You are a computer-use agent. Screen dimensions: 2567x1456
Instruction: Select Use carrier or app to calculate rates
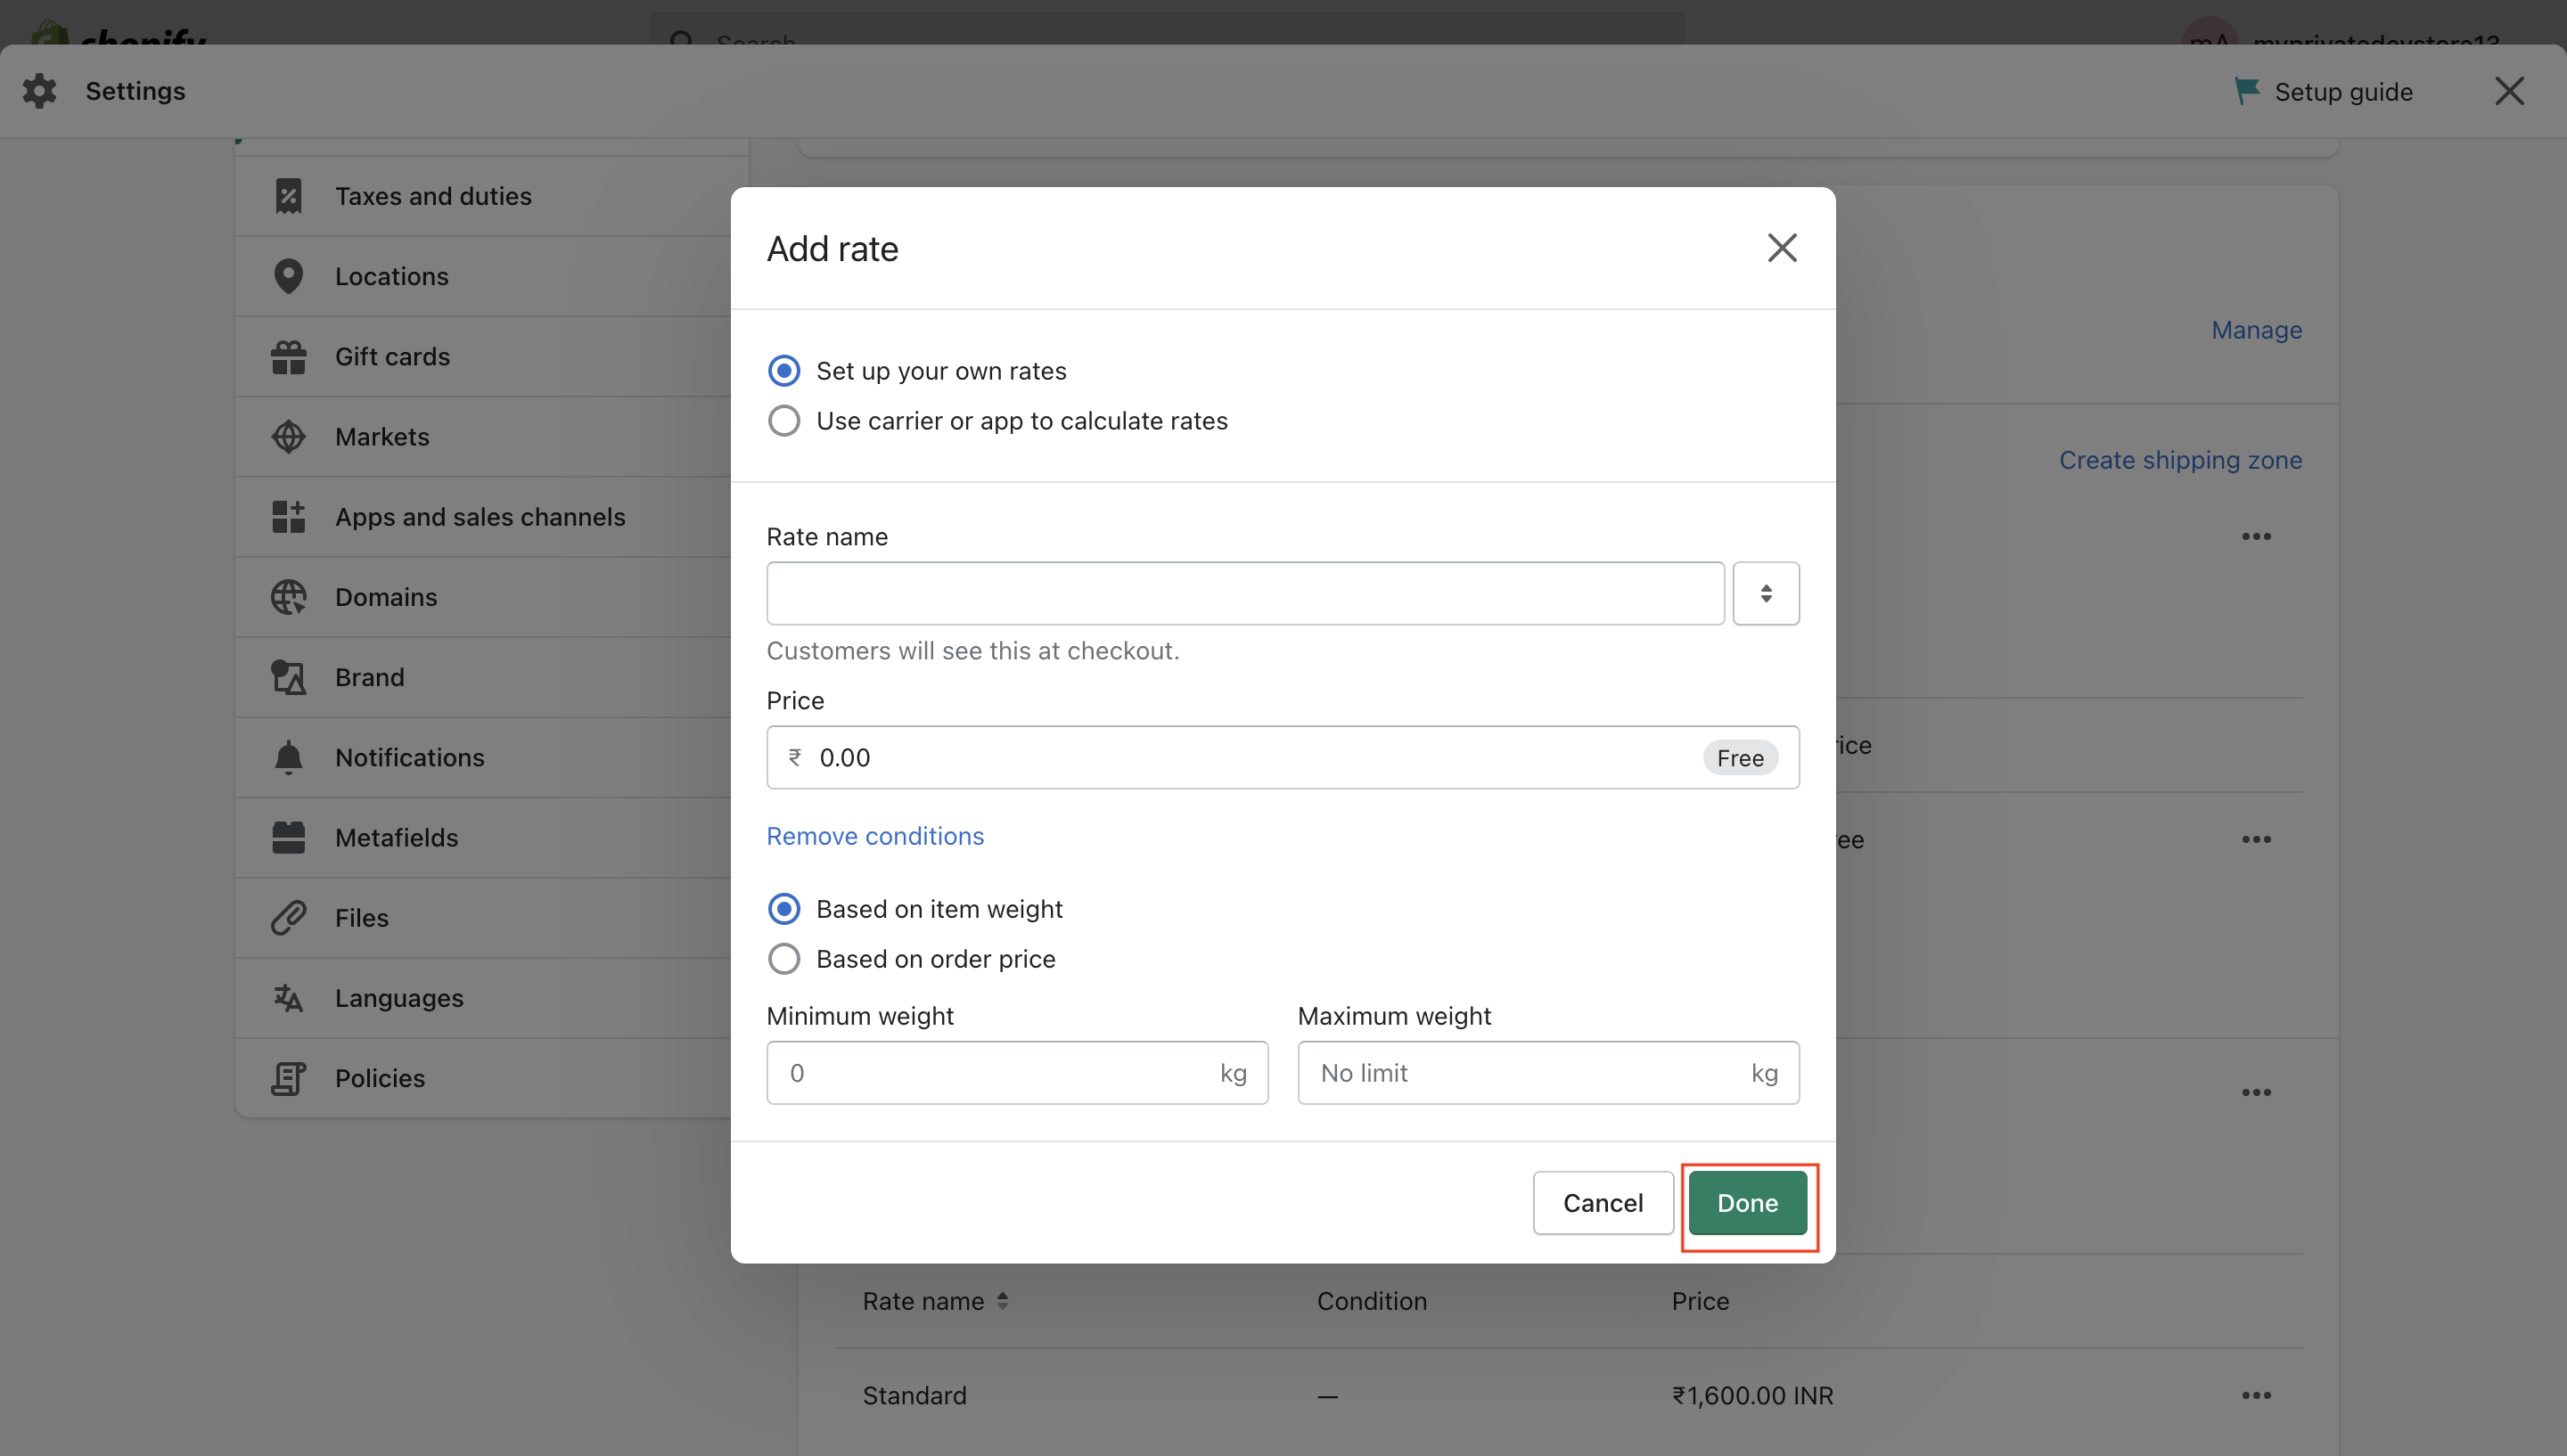click(784, 420)
